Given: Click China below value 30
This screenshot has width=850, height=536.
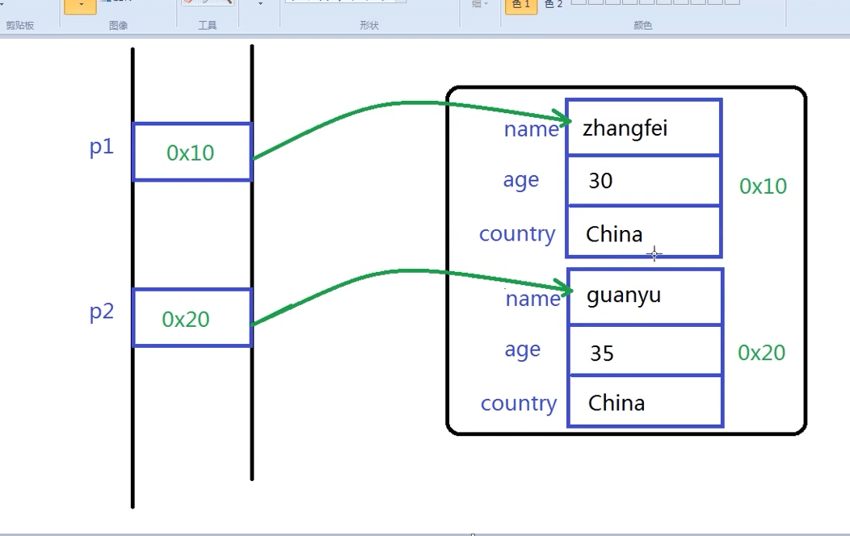Looking at the screenshot, I should tap(614, 234).
